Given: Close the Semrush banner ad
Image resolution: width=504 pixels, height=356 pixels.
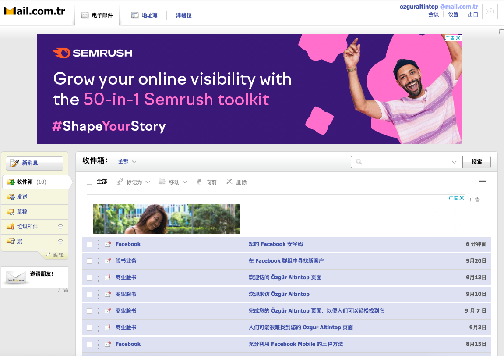Looking at the screenshot, I should click(x=458, y=38).
